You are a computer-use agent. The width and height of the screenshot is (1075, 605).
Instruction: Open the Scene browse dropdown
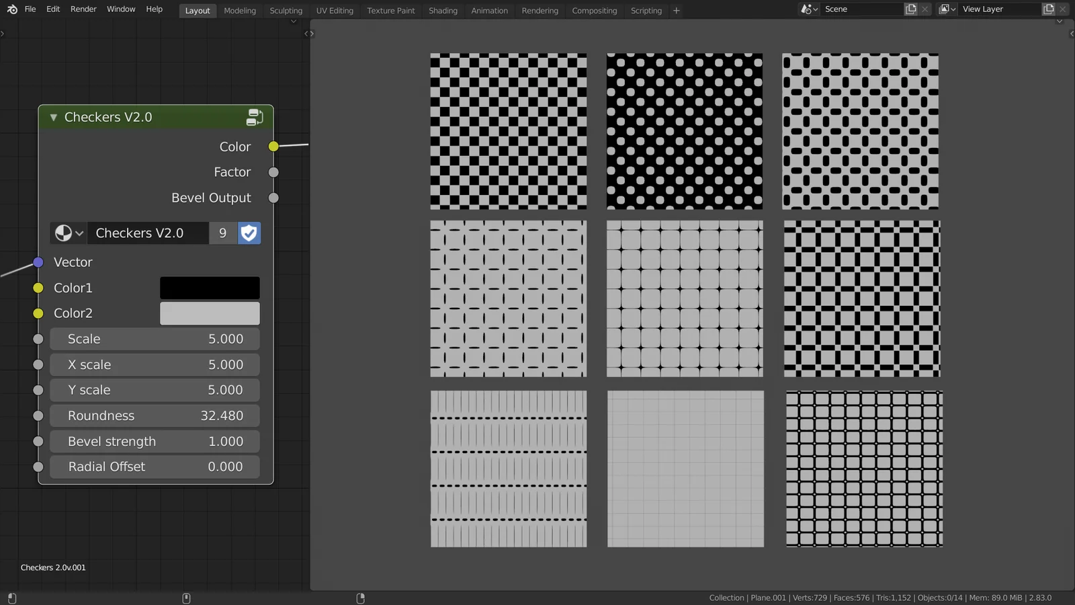click(x=809, y=9)
